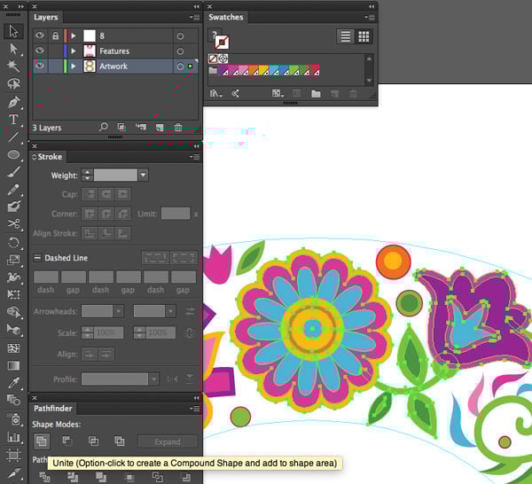Viewport: 532px width, 484px height.
Task: Hide layer 8 with eye icon
Action: (x=40, y=35)
